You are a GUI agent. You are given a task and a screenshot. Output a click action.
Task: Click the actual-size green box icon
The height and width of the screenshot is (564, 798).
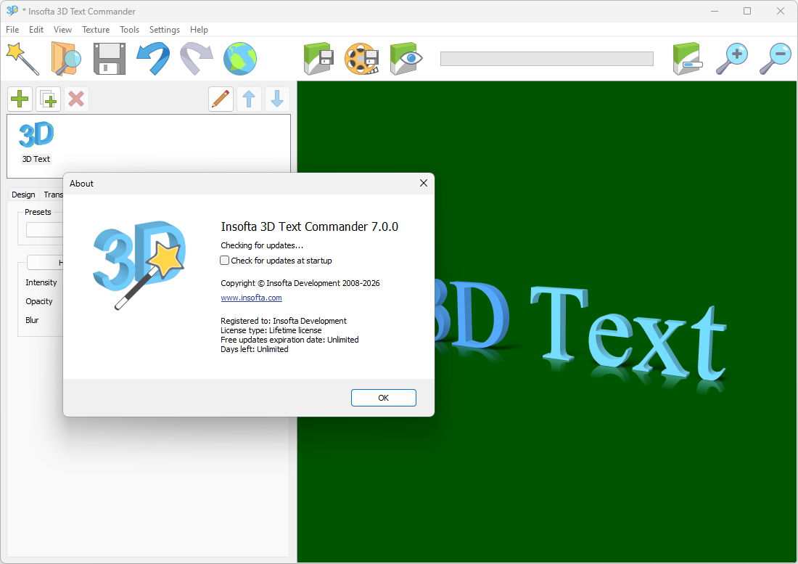(688, 59)
